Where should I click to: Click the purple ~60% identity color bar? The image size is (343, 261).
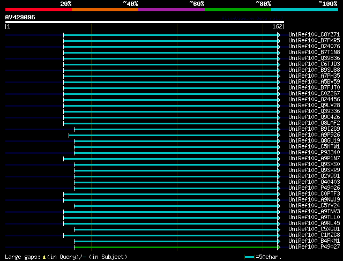tap(171, 10)
